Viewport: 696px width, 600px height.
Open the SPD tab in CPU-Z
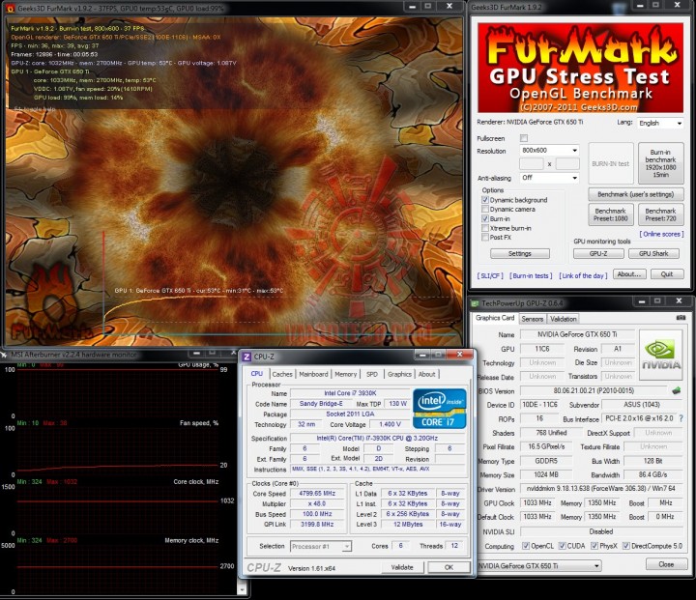[372, 374]
